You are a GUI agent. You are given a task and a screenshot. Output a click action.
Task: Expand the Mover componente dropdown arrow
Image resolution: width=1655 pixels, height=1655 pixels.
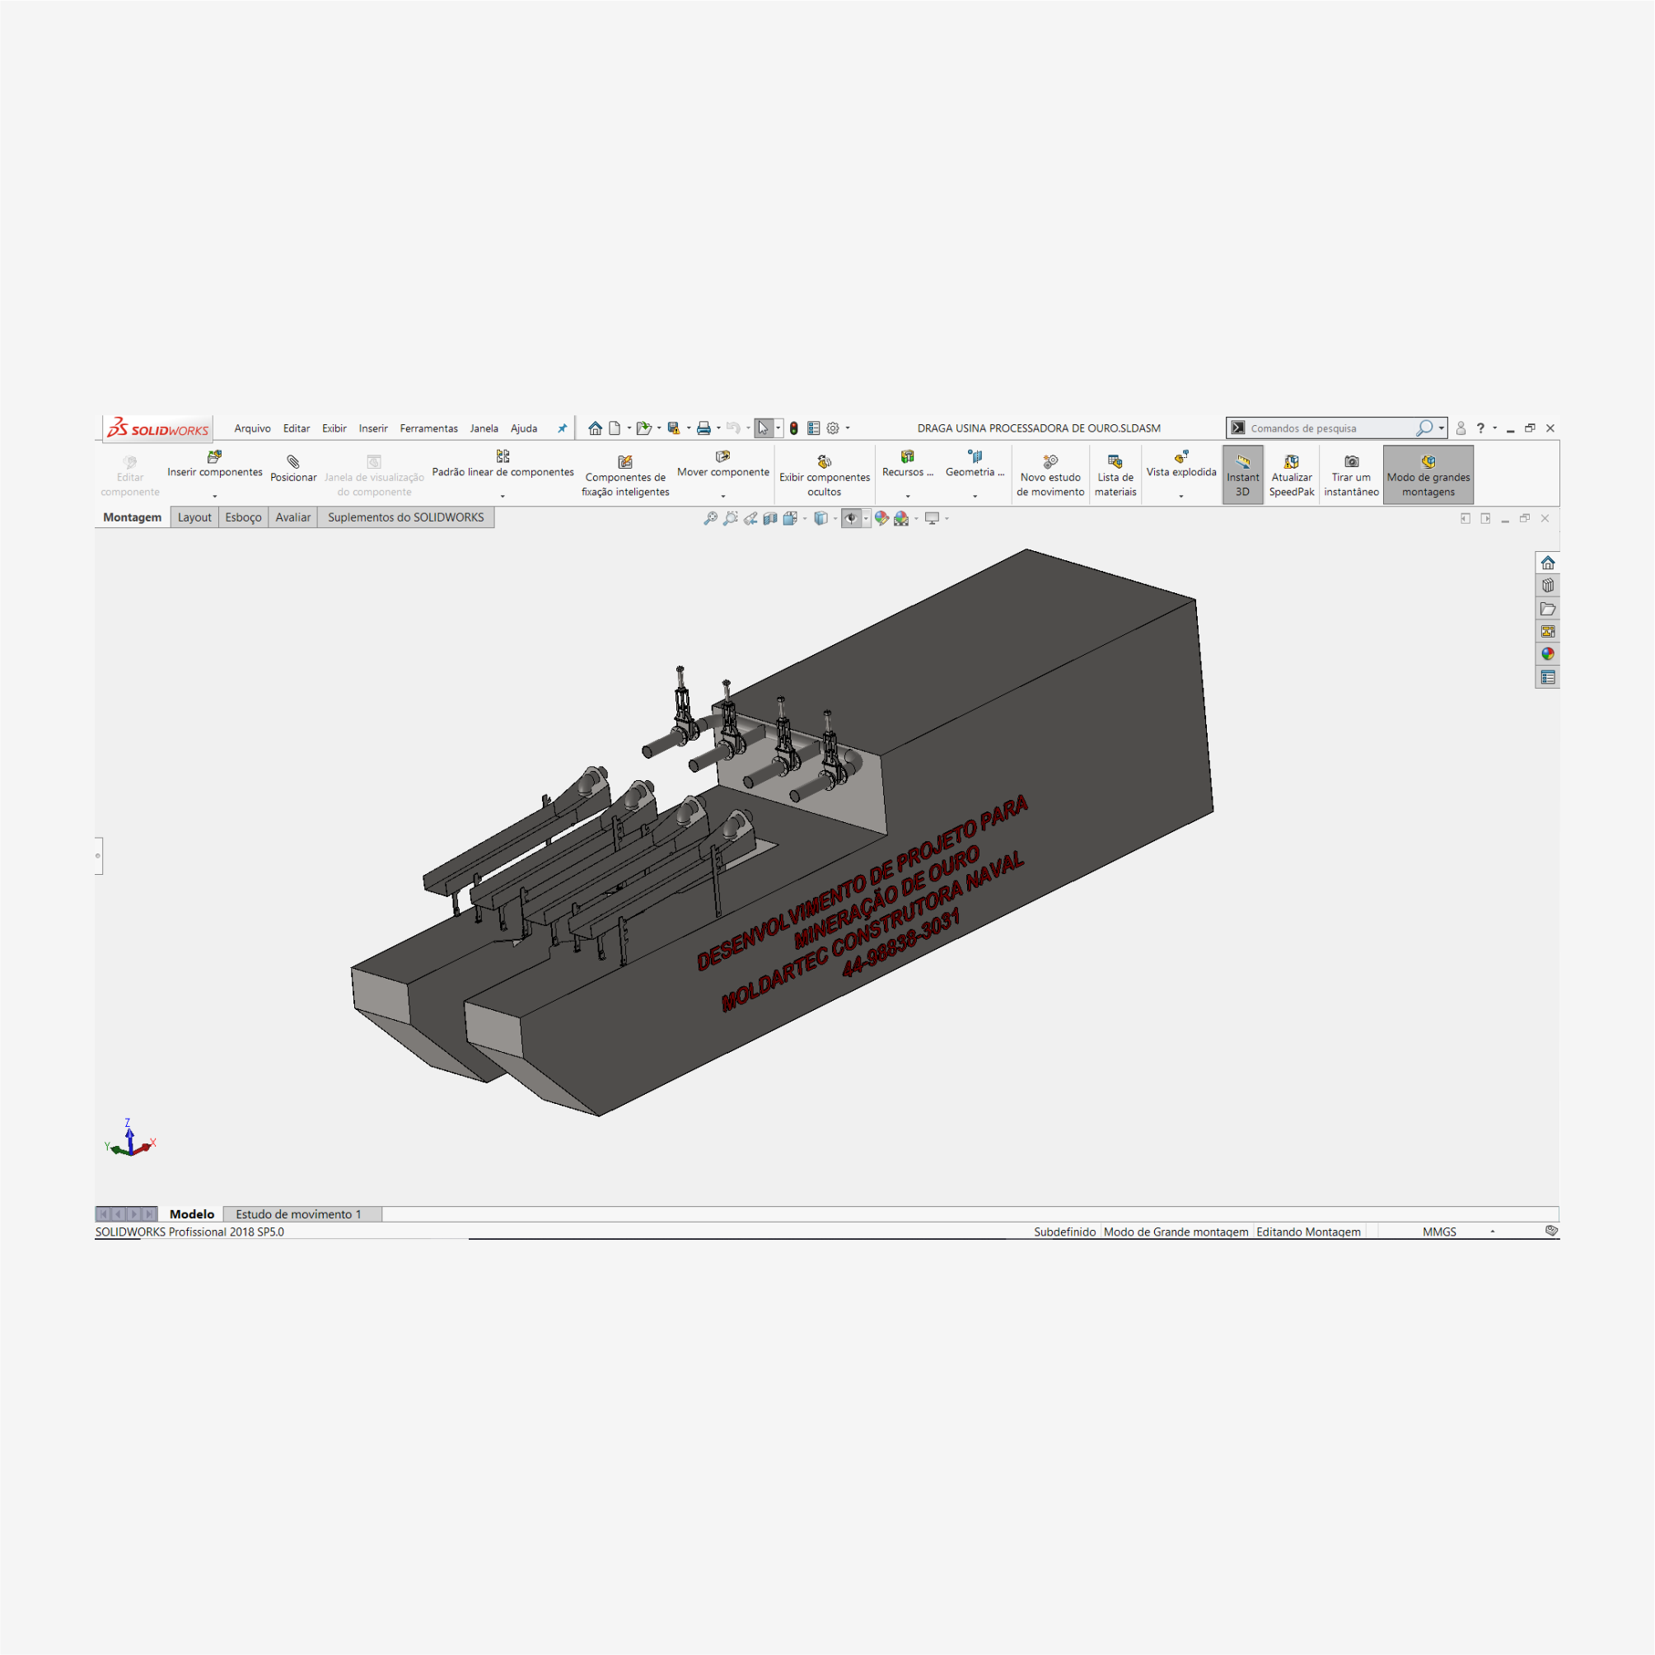[x=723, y=496]
